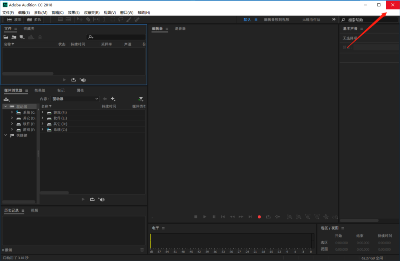Add shortcut with plus icon in Media Browser
The image size is (400, 261).
[x=113, y=98]
